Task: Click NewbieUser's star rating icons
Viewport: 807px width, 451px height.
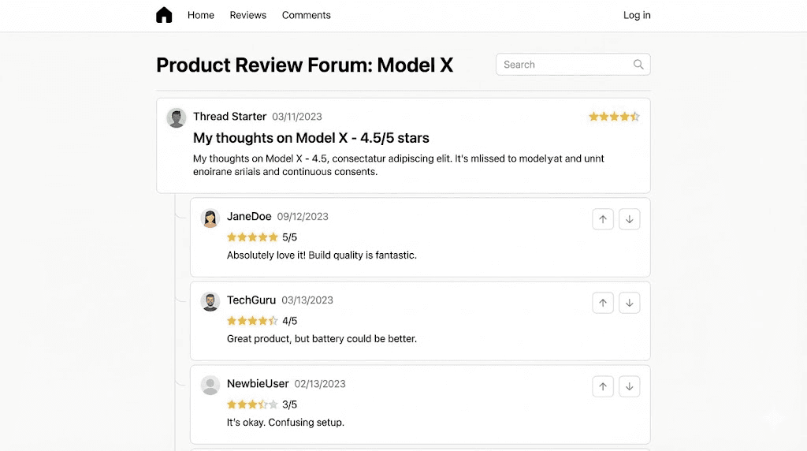Action: point(252,404)
